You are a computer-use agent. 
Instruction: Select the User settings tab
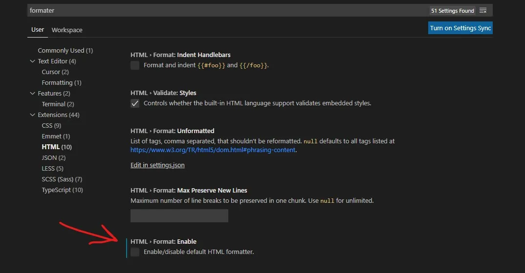38,30
